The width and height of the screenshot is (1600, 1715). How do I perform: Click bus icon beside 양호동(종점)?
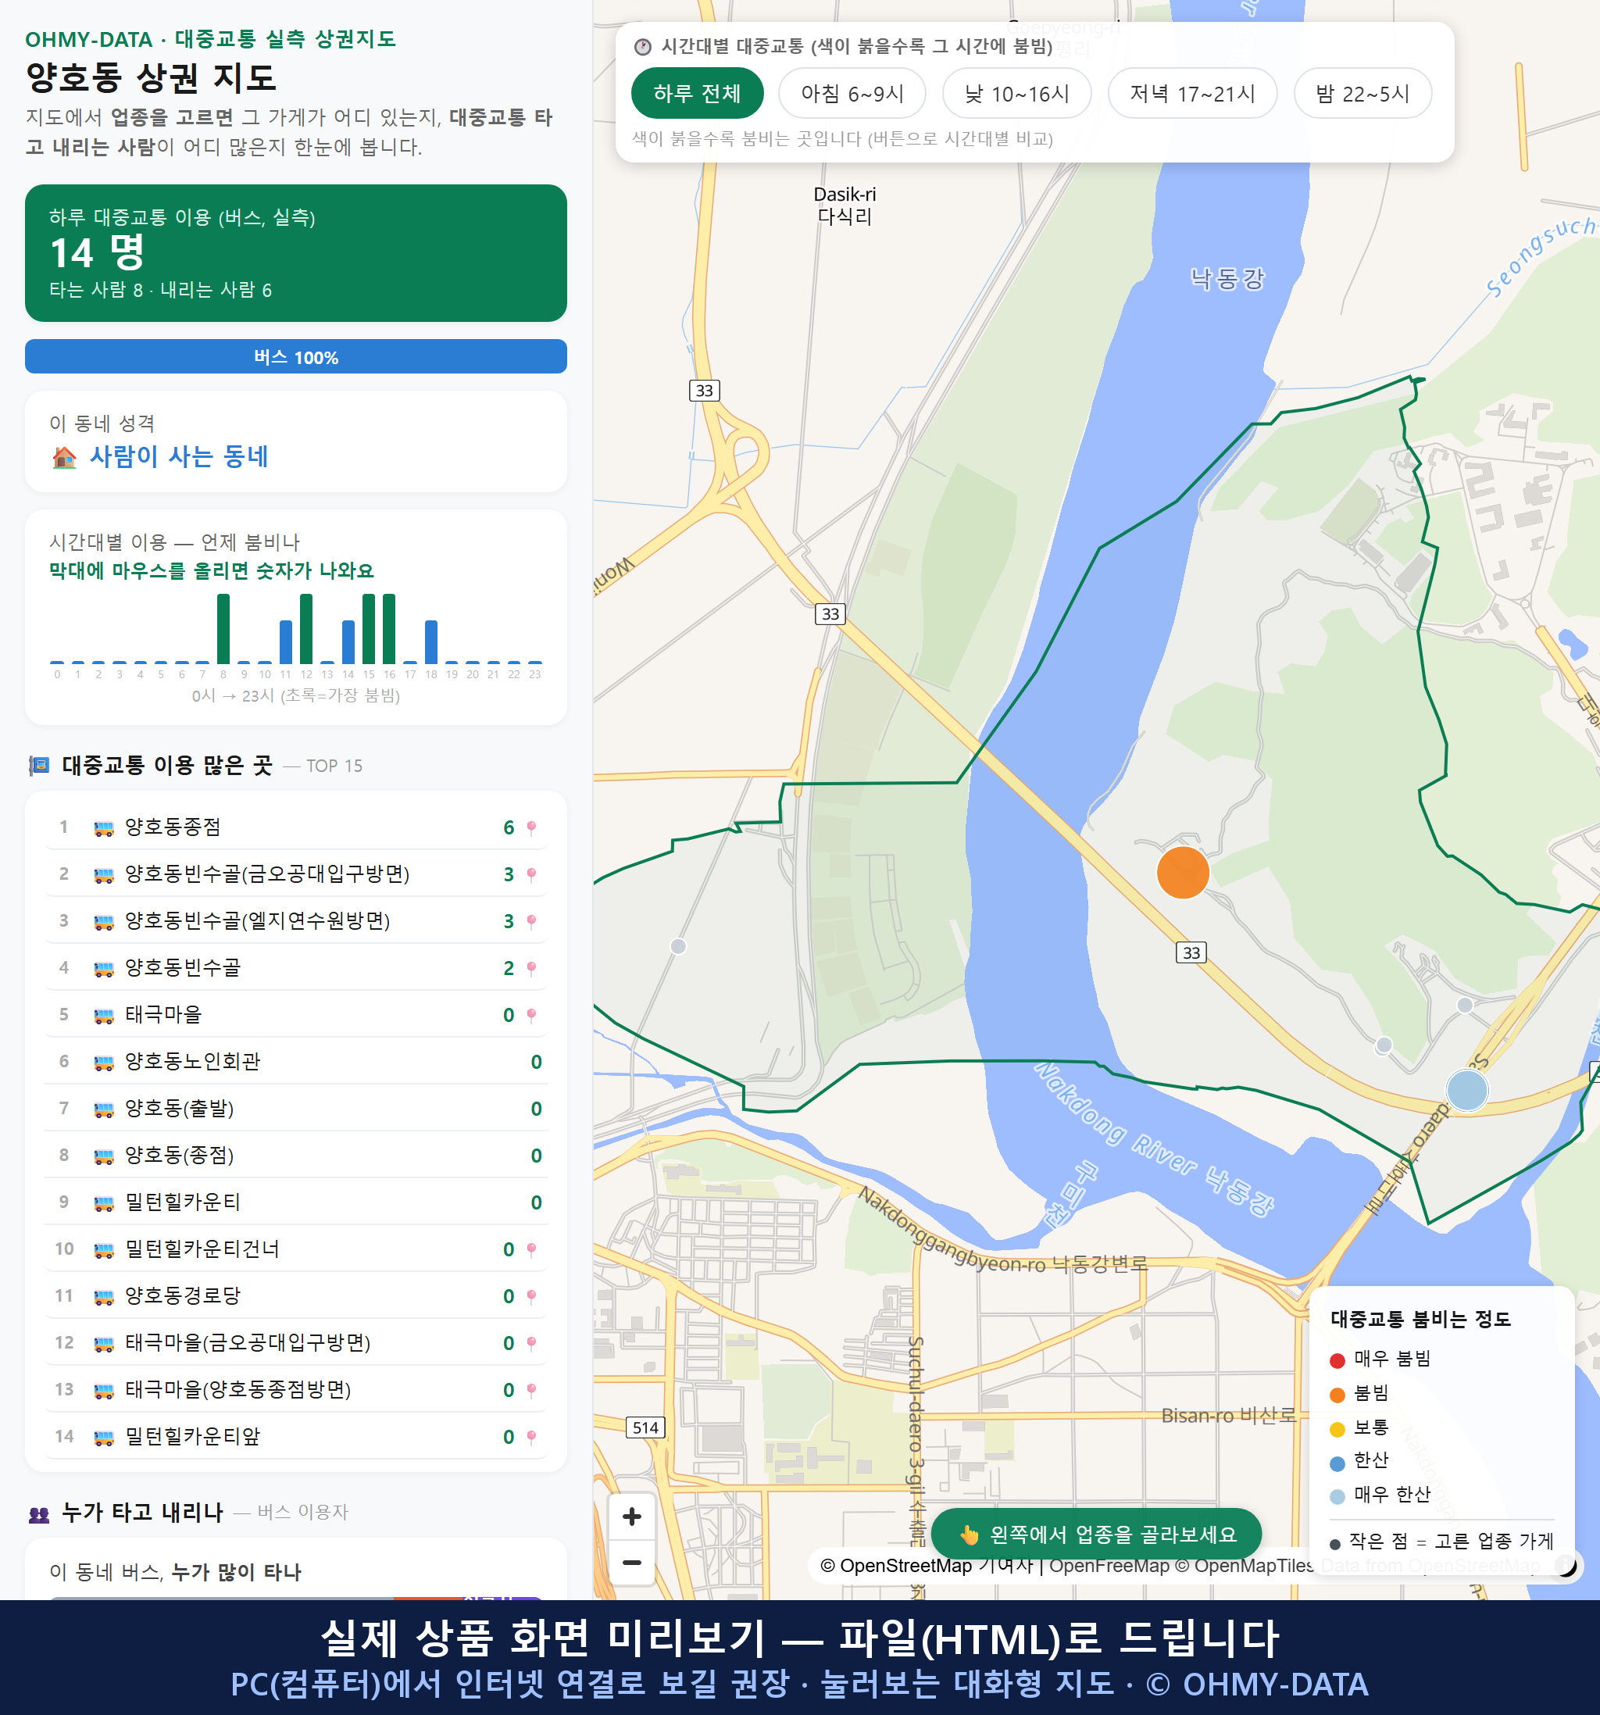[103, 1156]
